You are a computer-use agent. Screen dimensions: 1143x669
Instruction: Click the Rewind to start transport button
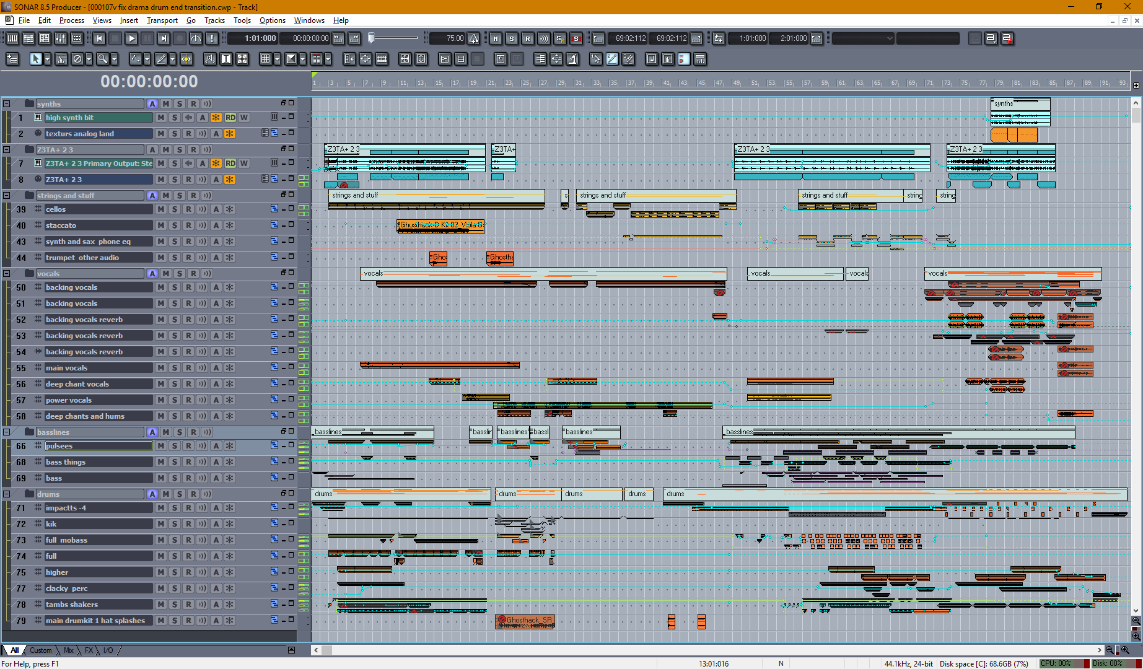tap(99, 38)
